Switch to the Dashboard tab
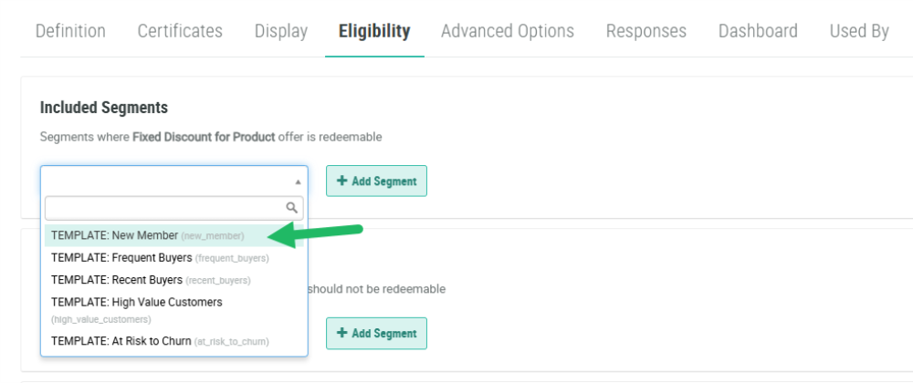Screen dimensions: 913x383 tap(758, 31)
